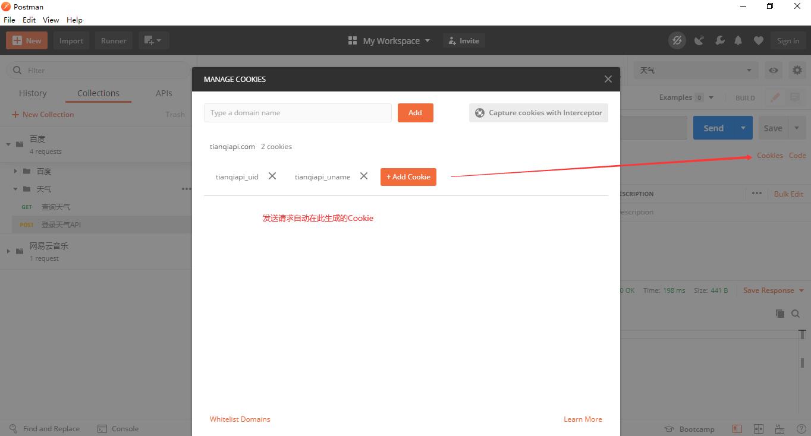Screen dimensions: 811x436
Task: Delete the tianqiapi_uid cookie
Action: point(272,176)
